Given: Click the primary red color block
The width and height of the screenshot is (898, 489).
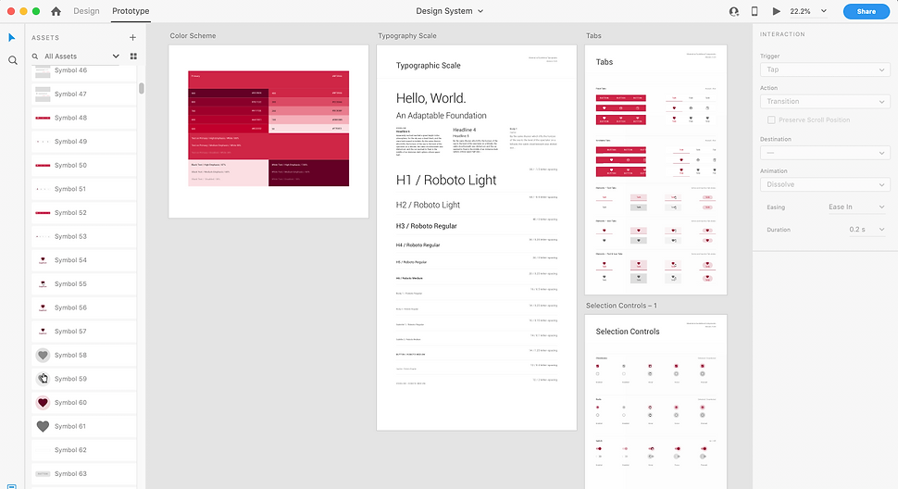Looking at the screenshot, I should tap(268, 80).
